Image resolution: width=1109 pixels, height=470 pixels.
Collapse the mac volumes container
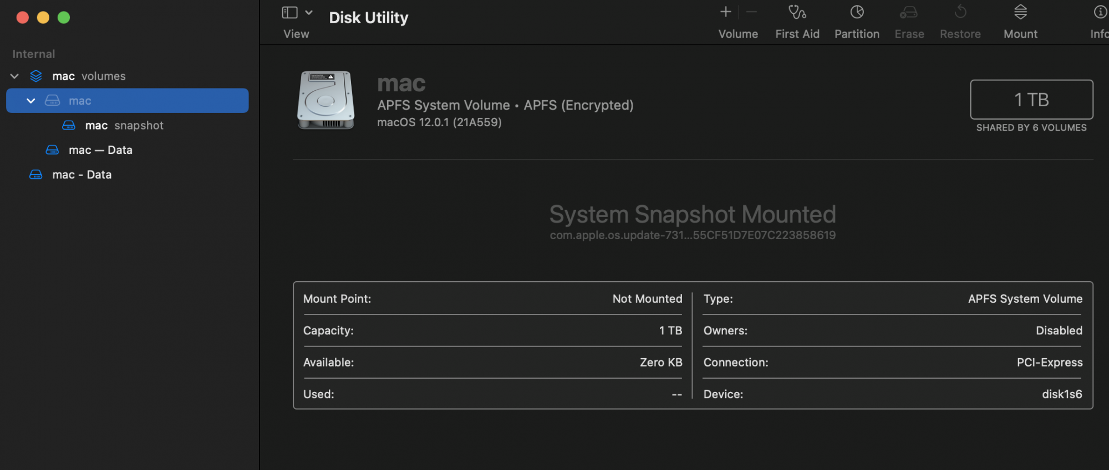[14, 76]
